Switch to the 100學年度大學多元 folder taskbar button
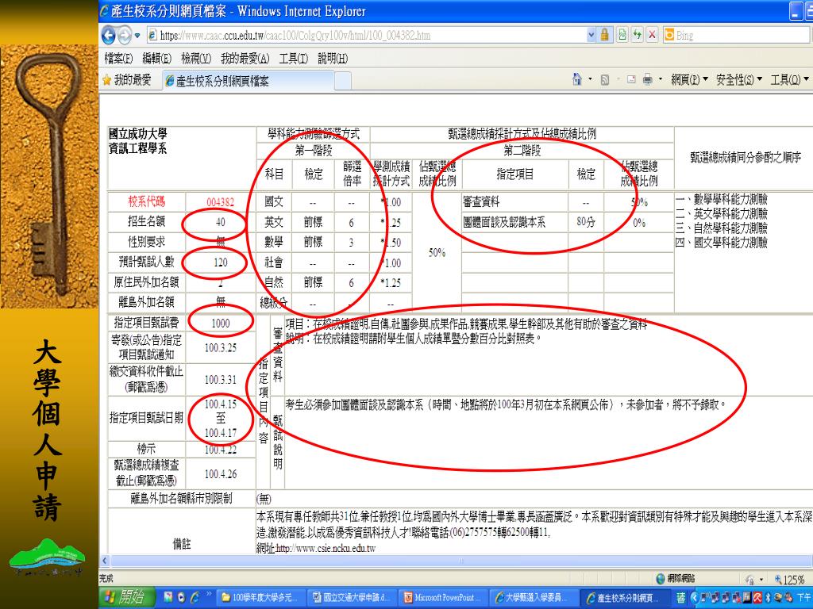The width and height of the screenshot is (813, 609). 260,598
